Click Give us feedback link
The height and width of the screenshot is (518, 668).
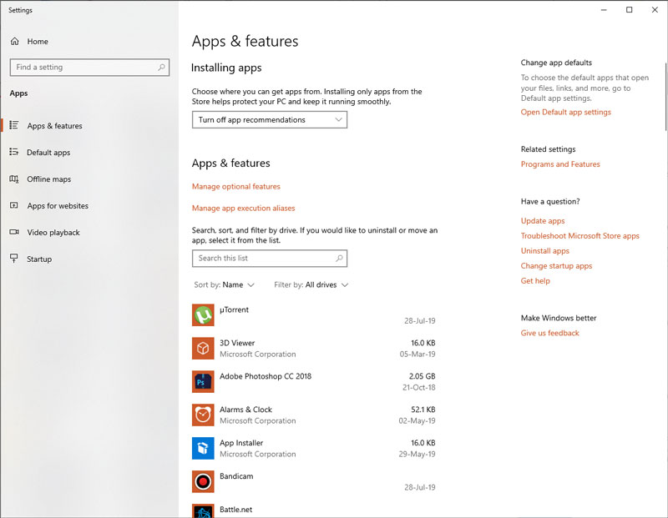549,334
